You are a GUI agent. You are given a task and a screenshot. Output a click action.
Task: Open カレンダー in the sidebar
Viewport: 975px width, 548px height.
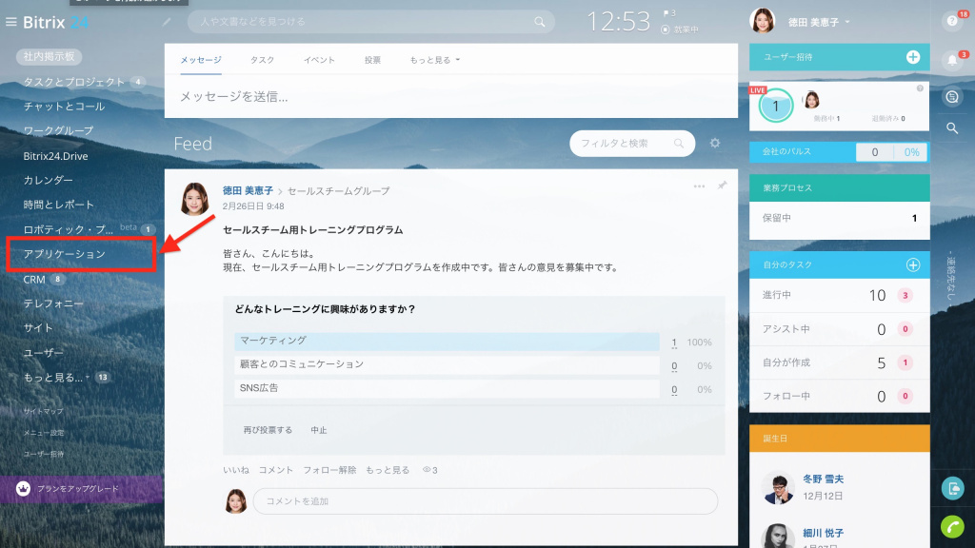pos(48,180)
